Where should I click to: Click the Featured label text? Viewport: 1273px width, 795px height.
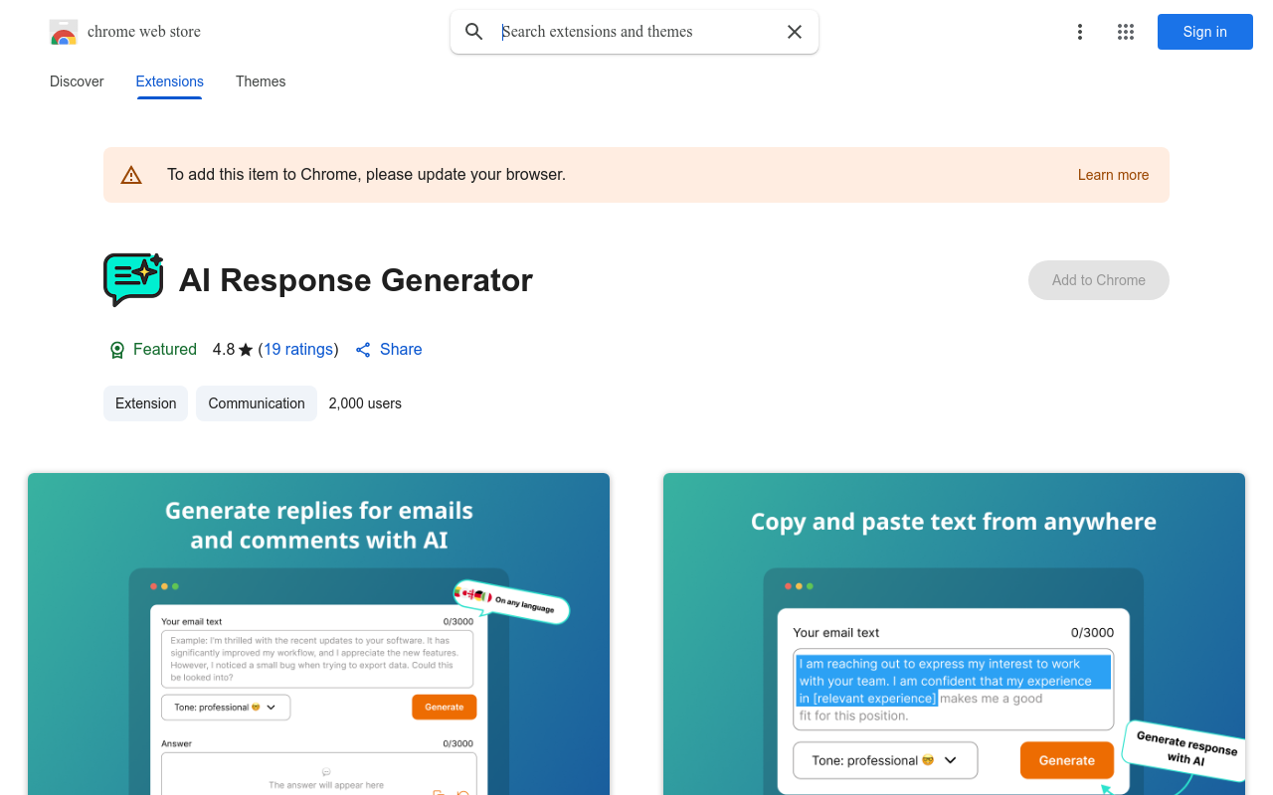[x=165, y=350]
